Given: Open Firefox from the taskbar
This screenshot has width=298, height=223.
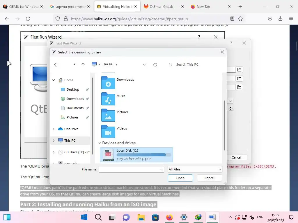Looking at the screenshot, I should [170, 217].
